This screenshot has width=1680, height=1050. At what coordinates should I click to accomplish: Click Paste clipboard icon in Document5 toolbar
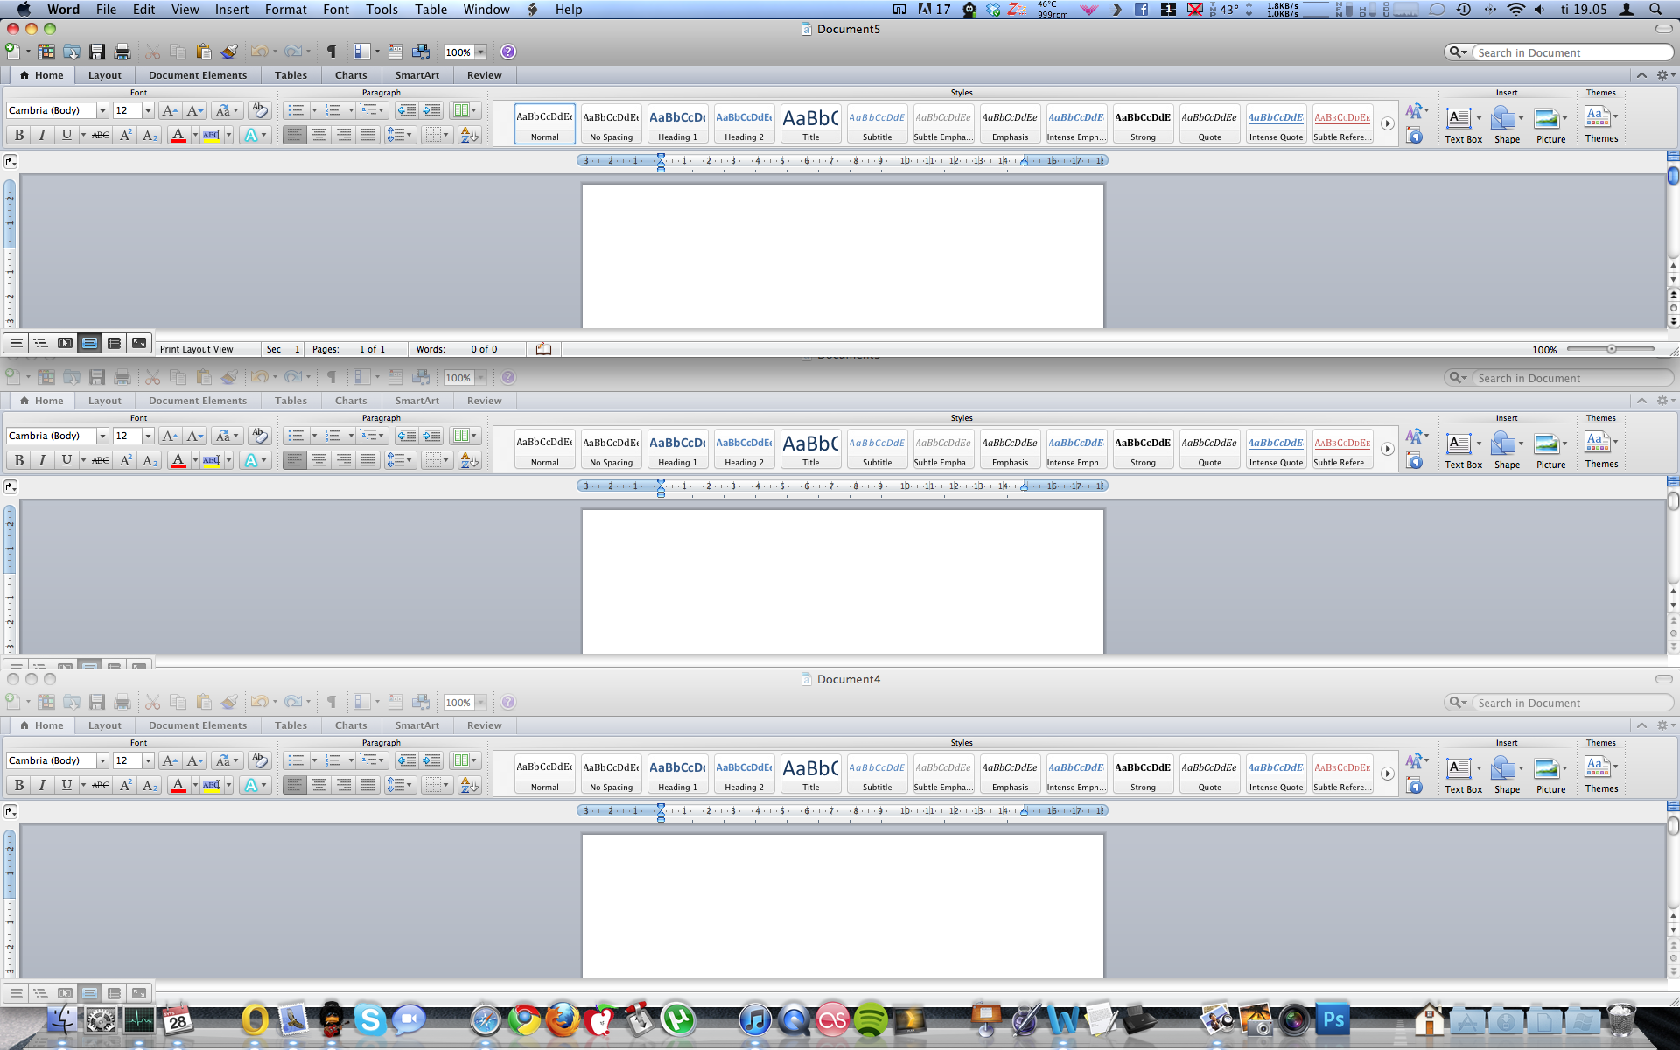pos(204,52)
